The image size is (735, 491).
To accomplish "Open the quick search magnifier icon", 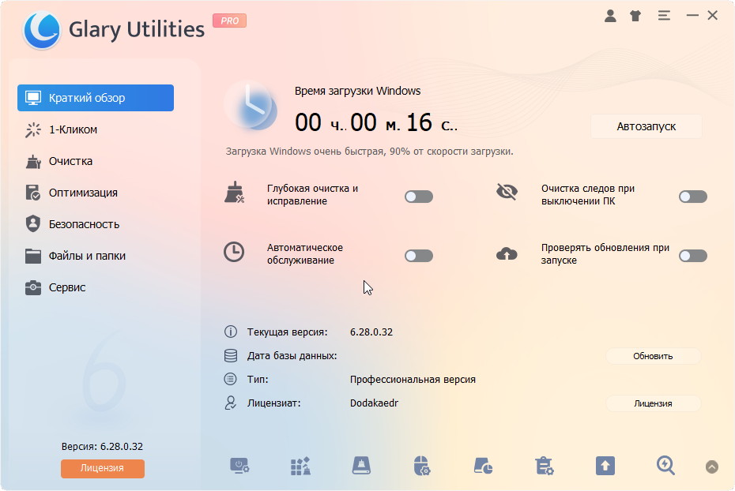I will 665,466.
